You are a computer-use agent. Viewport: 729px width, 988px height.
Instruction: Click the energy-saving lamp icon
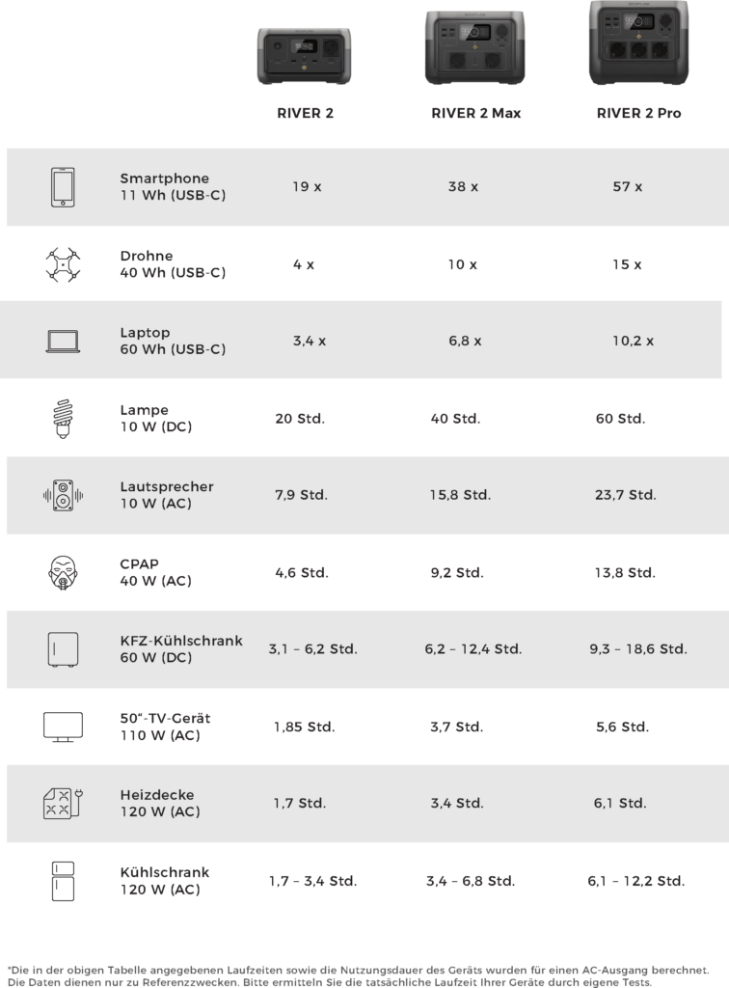tap(63, 419)
